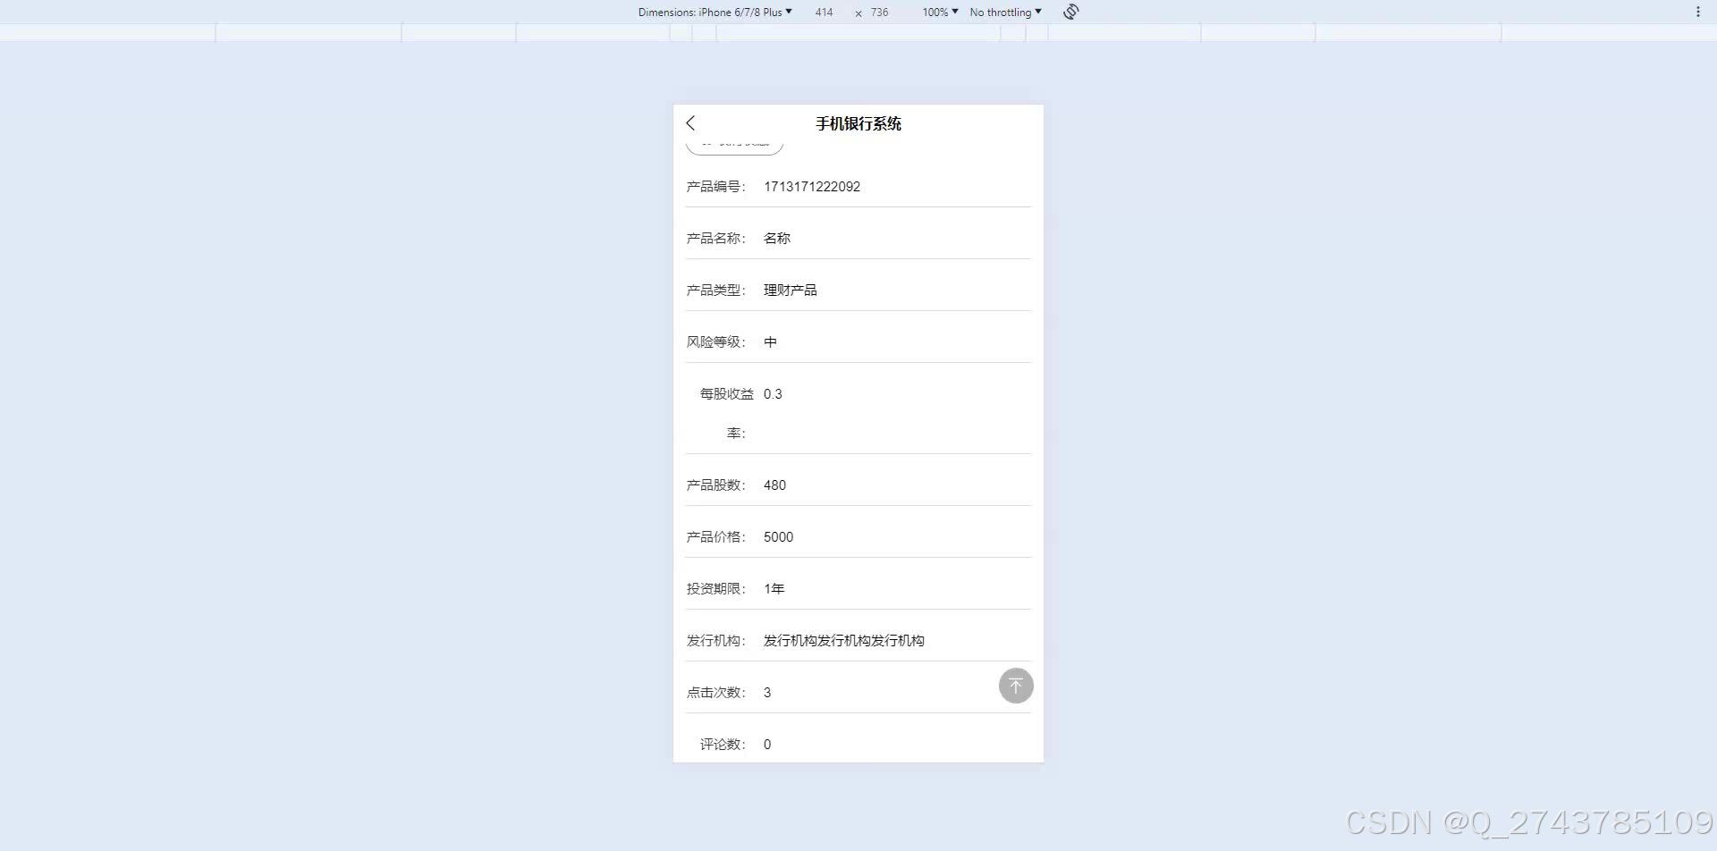Viewport: 1717px width, 851px height.
Task: Click the product name value 名称
Action: [777, 239]
